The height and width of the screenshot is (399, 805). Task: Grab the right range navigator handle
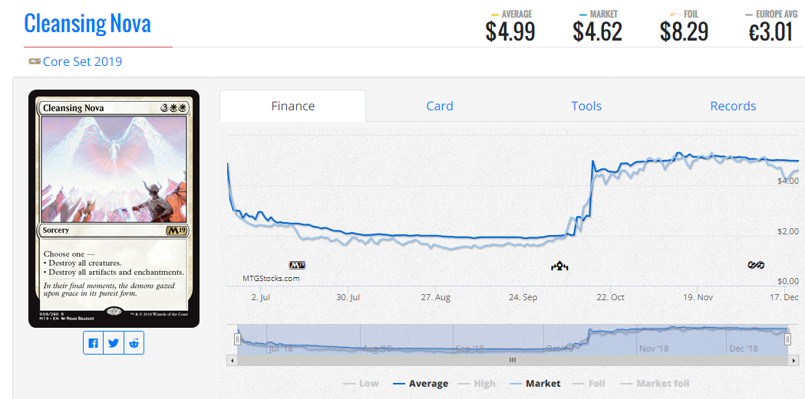tap(788, 339)
